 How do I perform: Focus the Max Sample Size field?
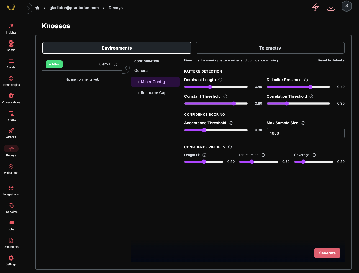(306, 133)
